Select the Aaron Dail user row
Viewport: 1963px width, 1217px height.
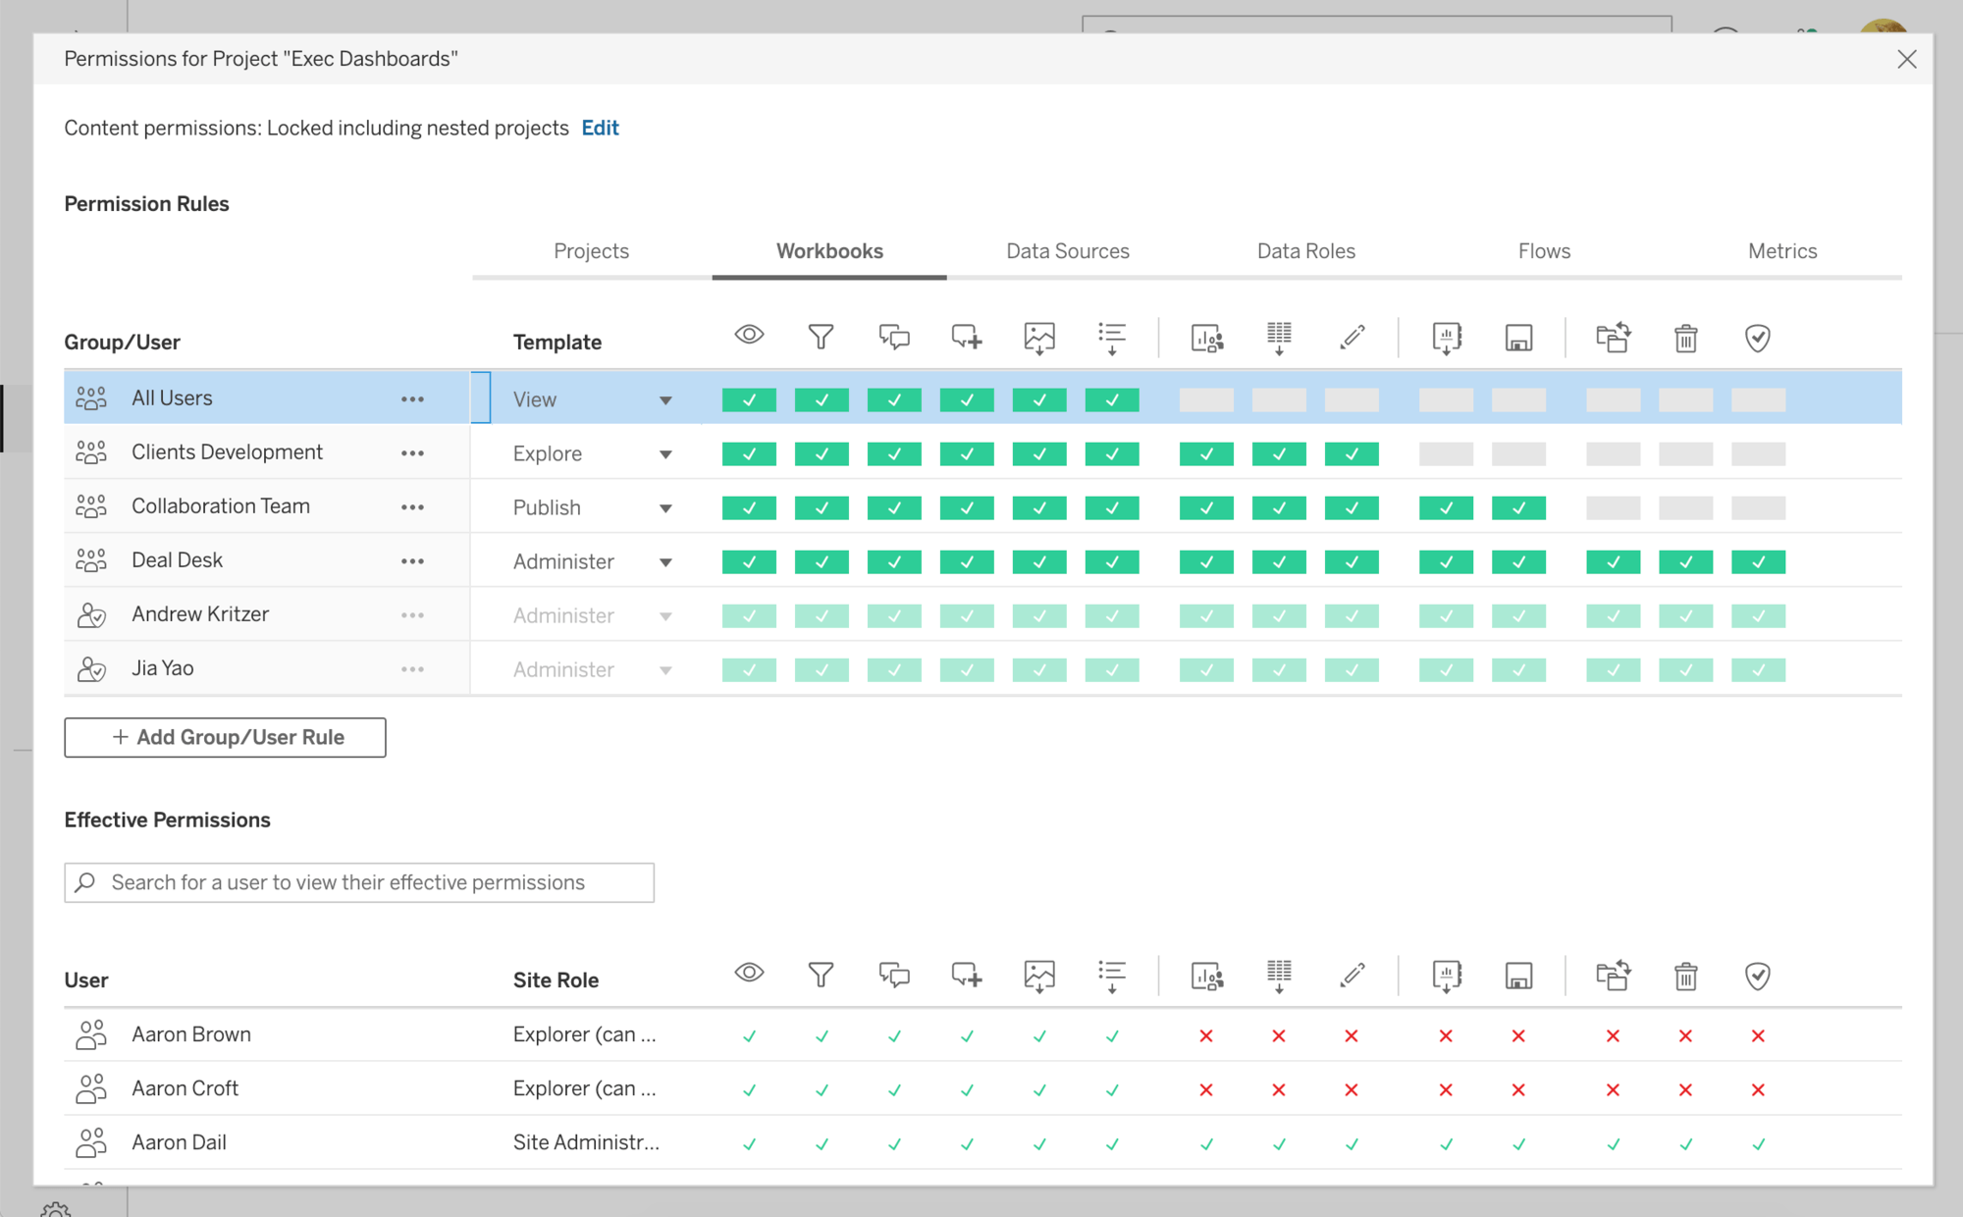982,1142
